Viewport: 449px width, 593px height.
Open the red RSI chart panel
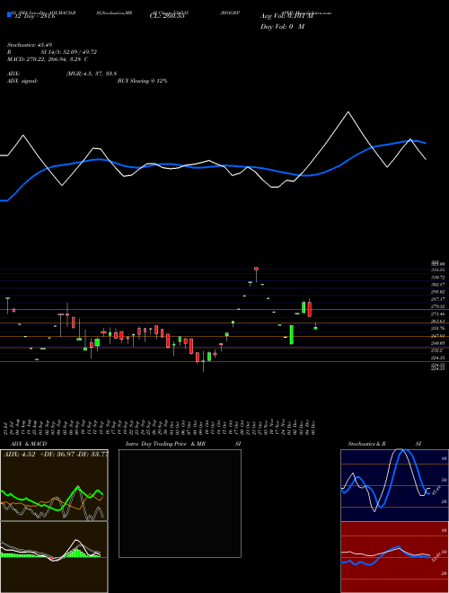tap(394, 557)
